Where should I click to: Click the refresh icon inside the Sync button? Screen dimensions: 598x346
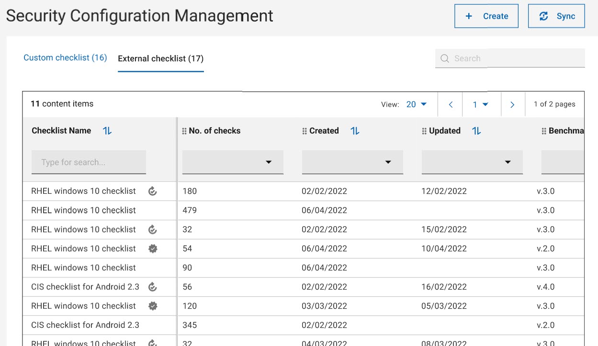(545, 15)
